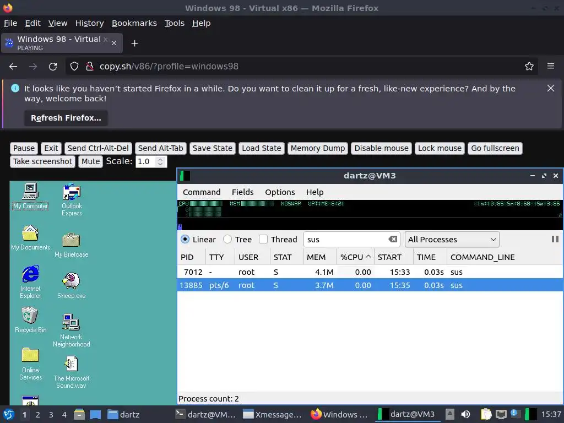Dismiss the Firefox refresh notification bar

[550, 88]
